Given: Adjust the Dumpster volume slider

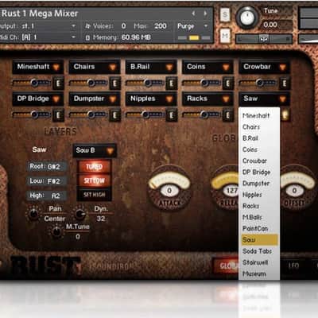Looking at the screenshot, I should tap(88, 115).
